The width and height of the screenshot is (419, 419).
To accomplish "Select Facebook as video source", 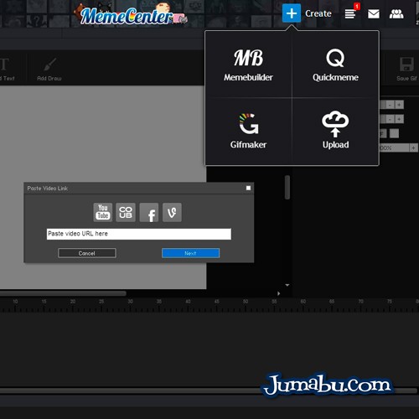I will (149, 212).
